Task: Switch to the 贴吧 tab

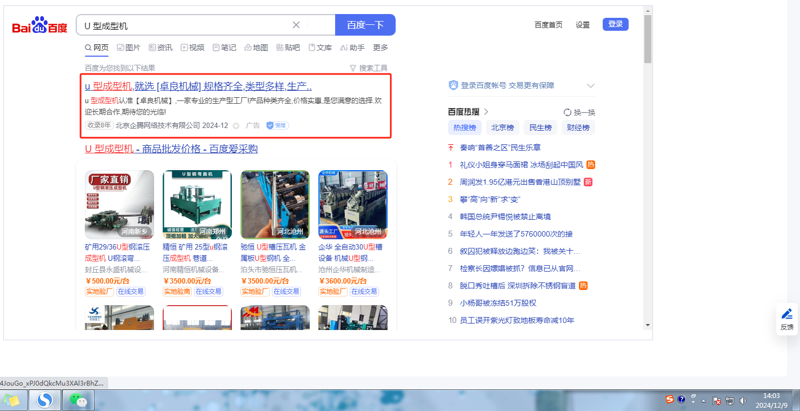Action: (x=288, y=48)
